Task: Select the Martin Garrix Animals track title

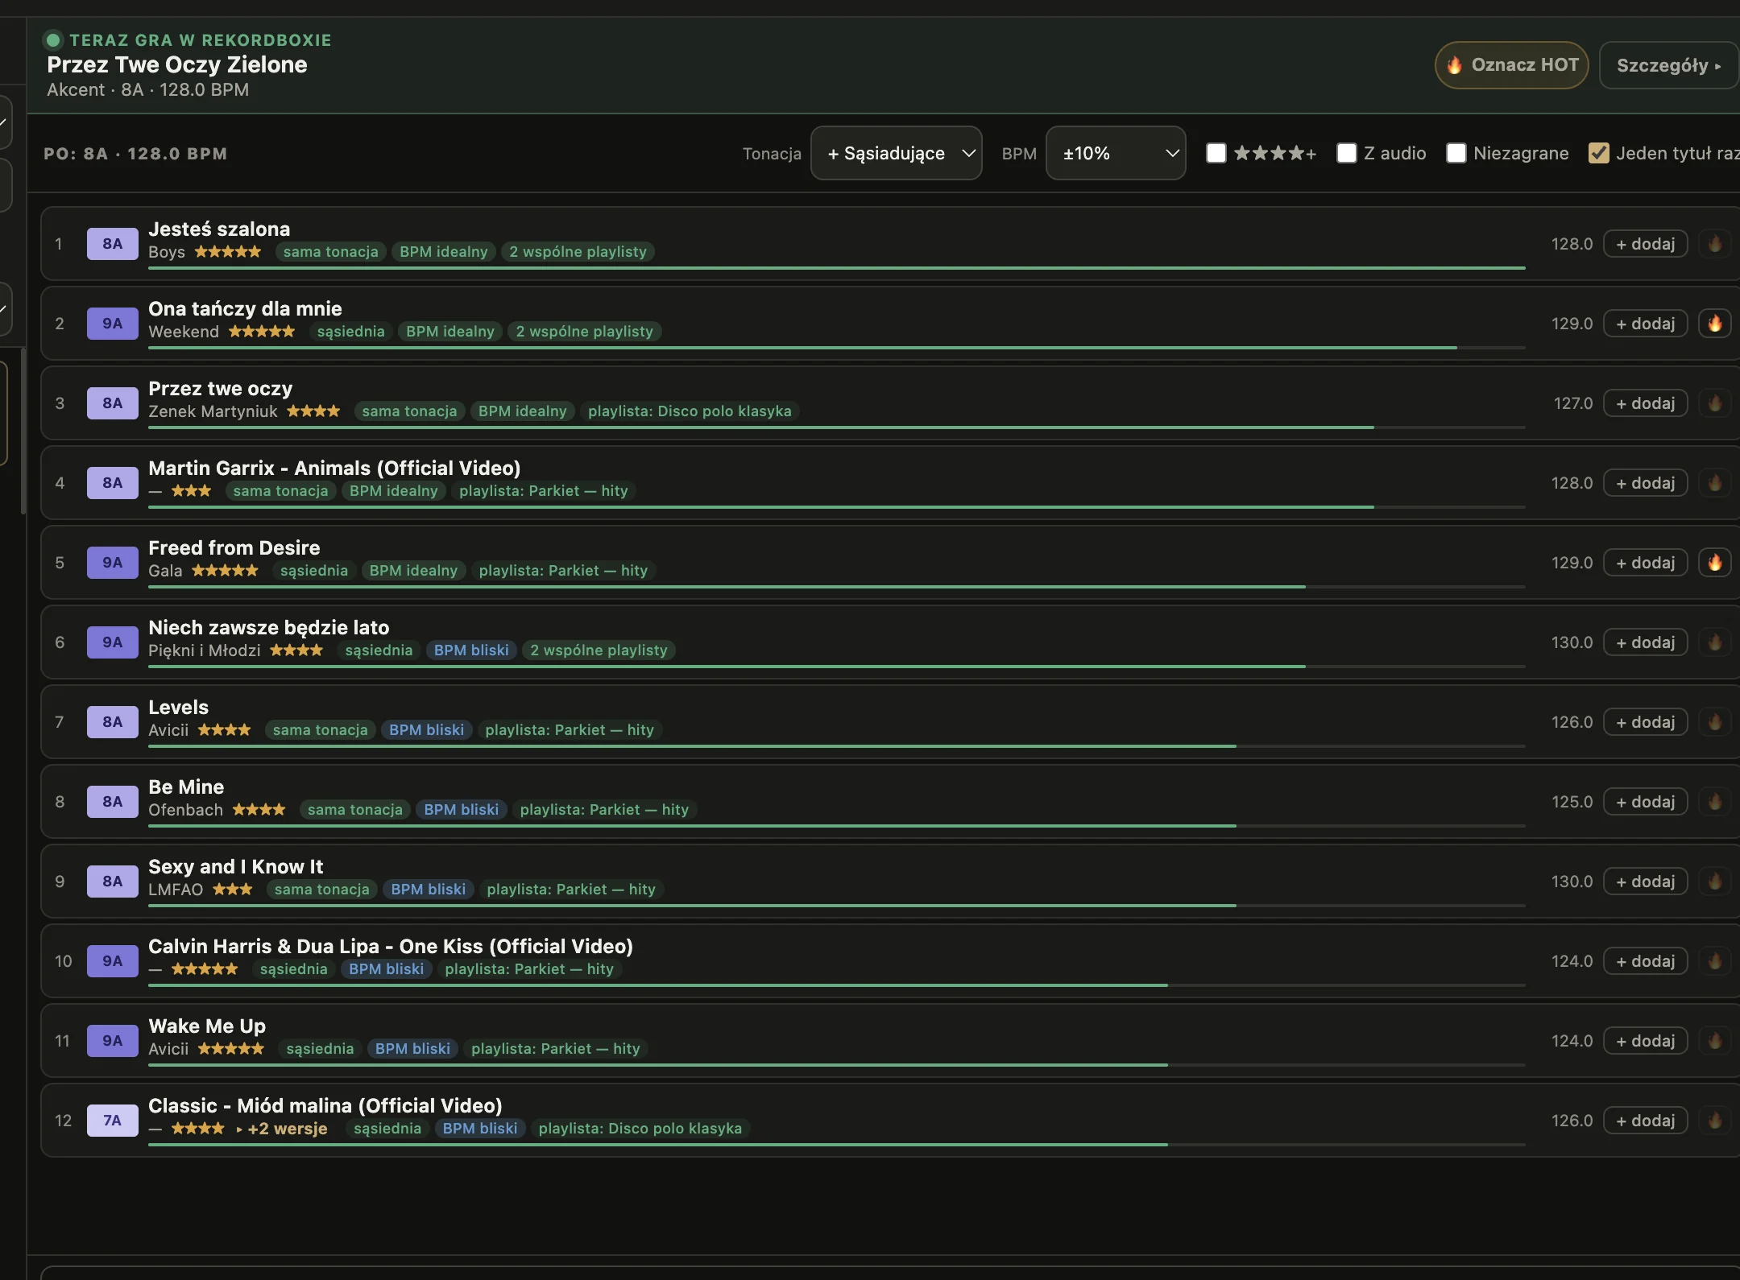Action: tap(334, 468)
